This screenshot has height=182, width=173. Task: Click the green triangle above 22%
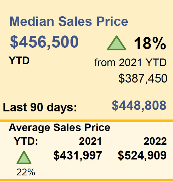[24, 157]
